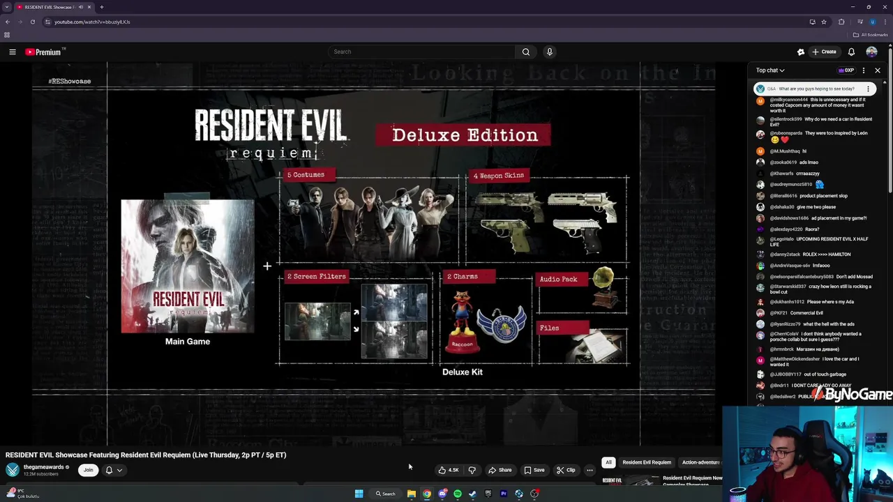Expand notification bell subscription dropdown

114,470
